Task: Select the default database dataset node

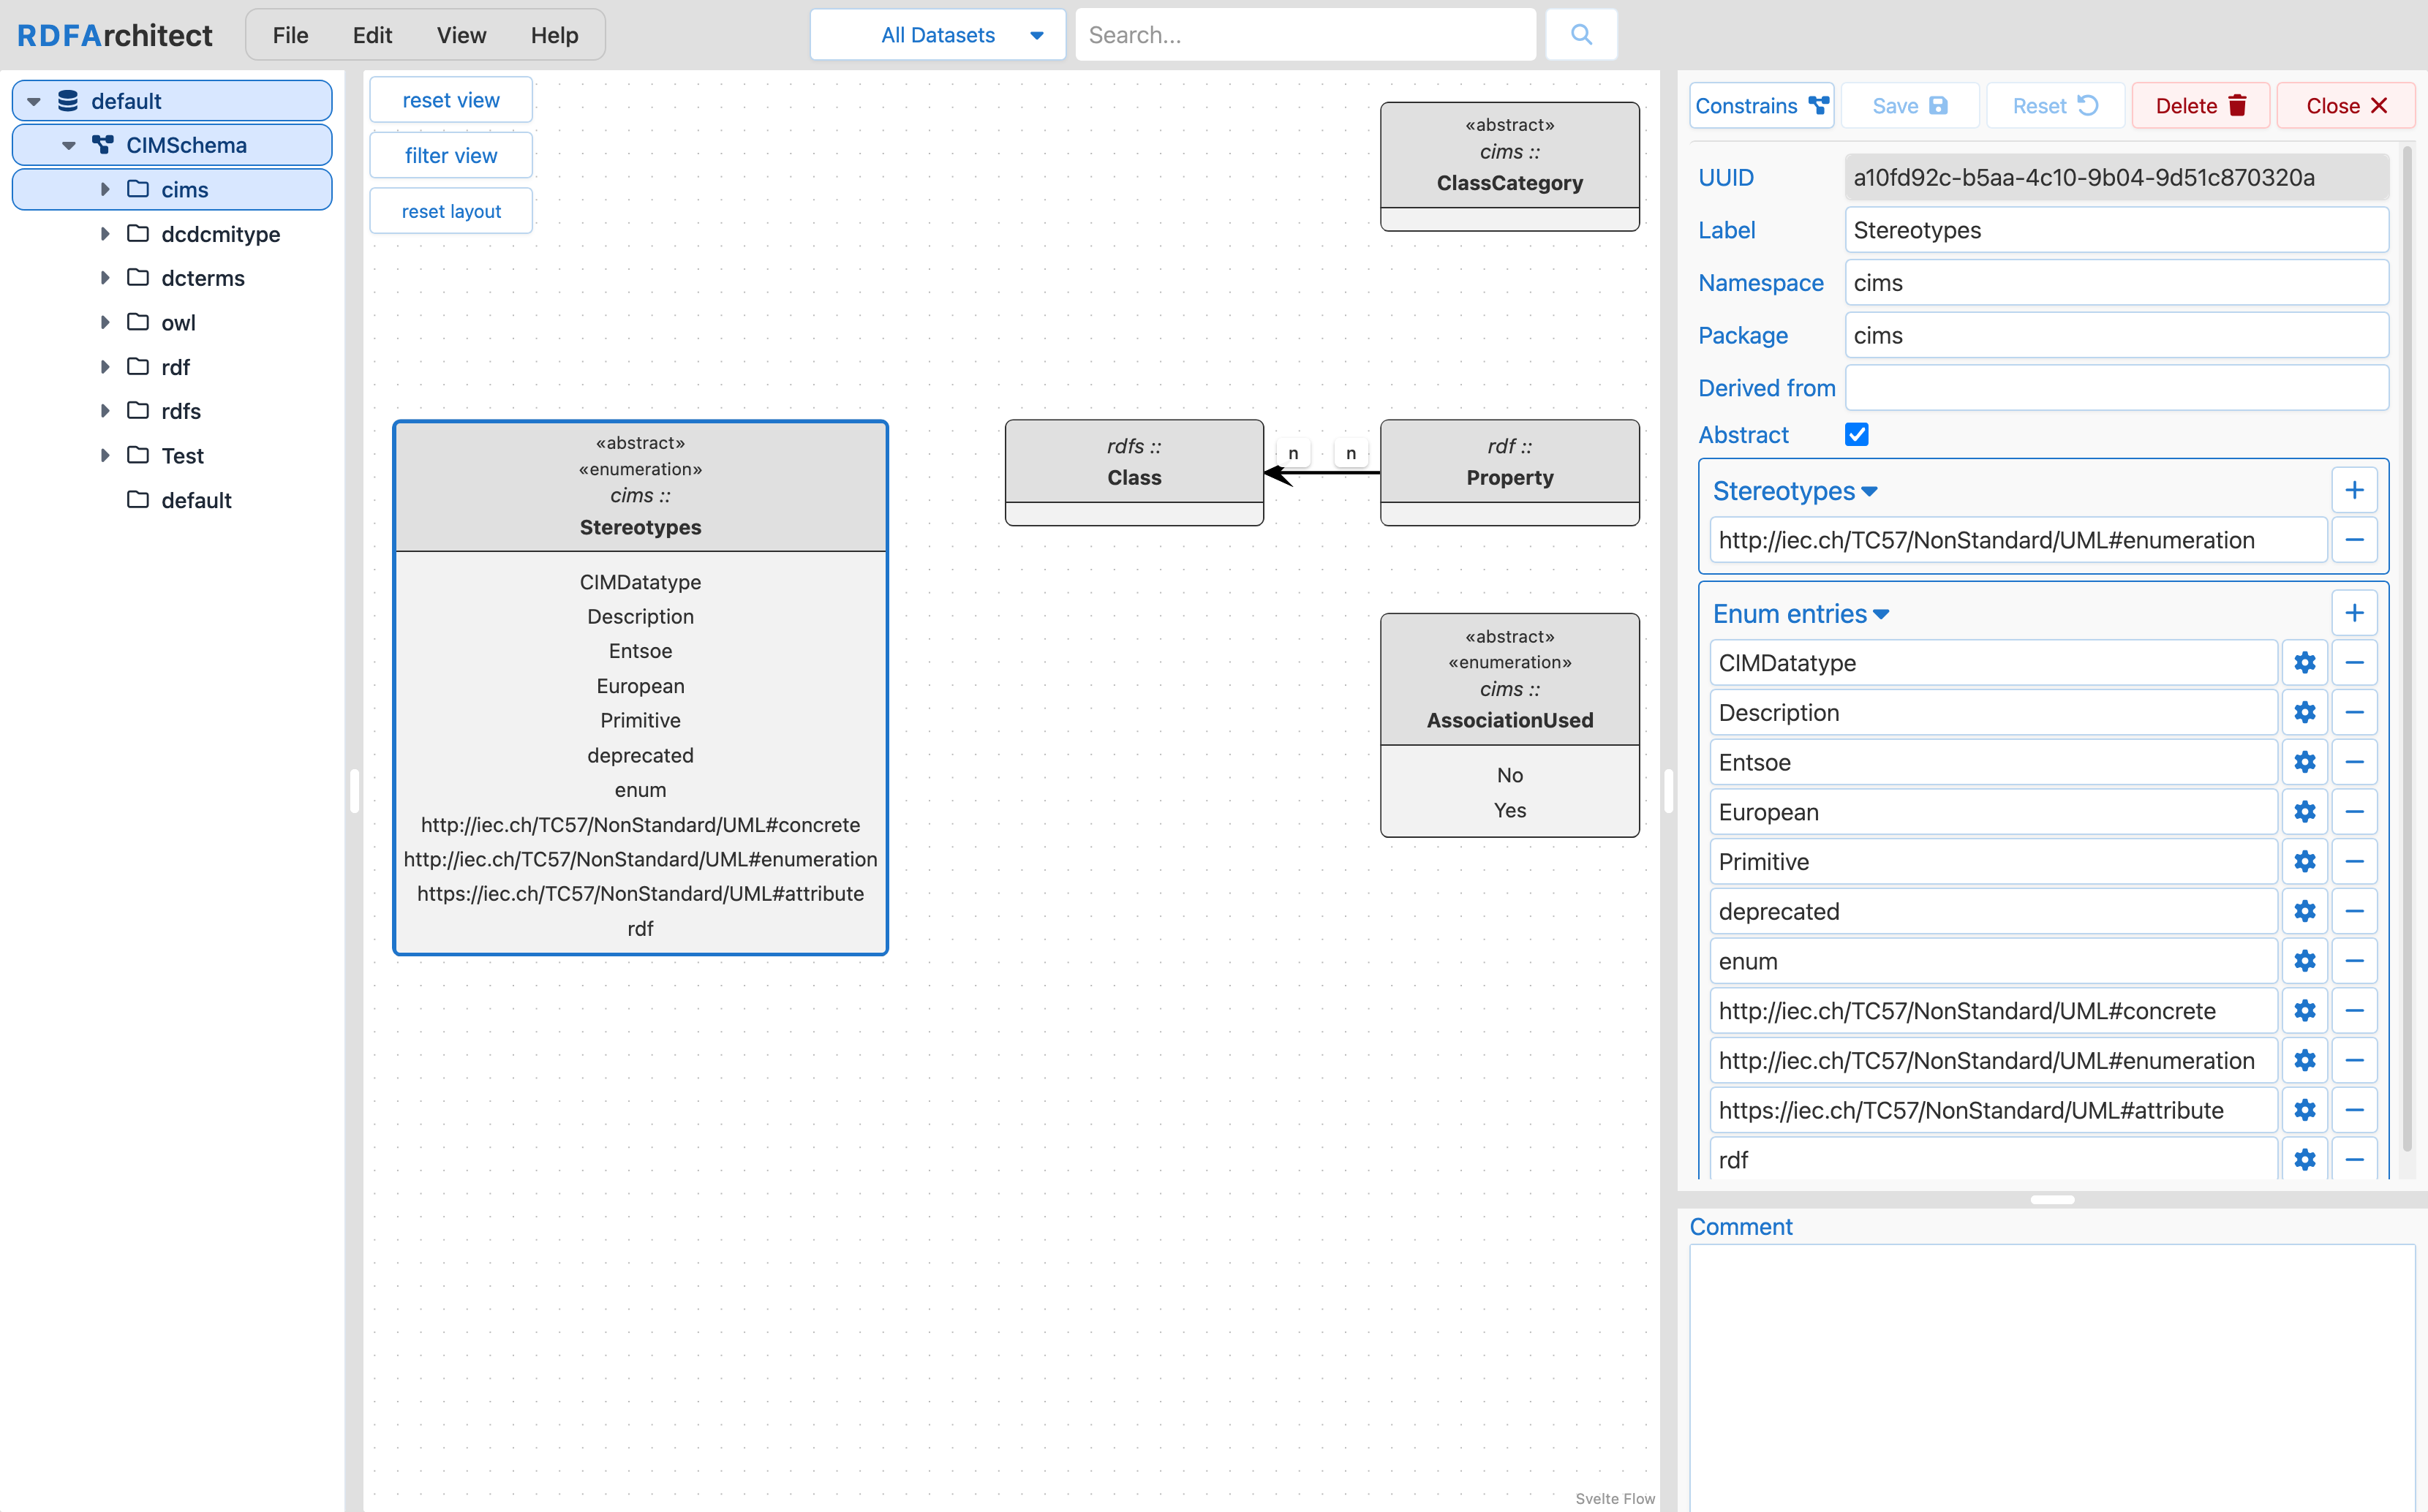Action: pyautogui.click(x=172, y=101)
